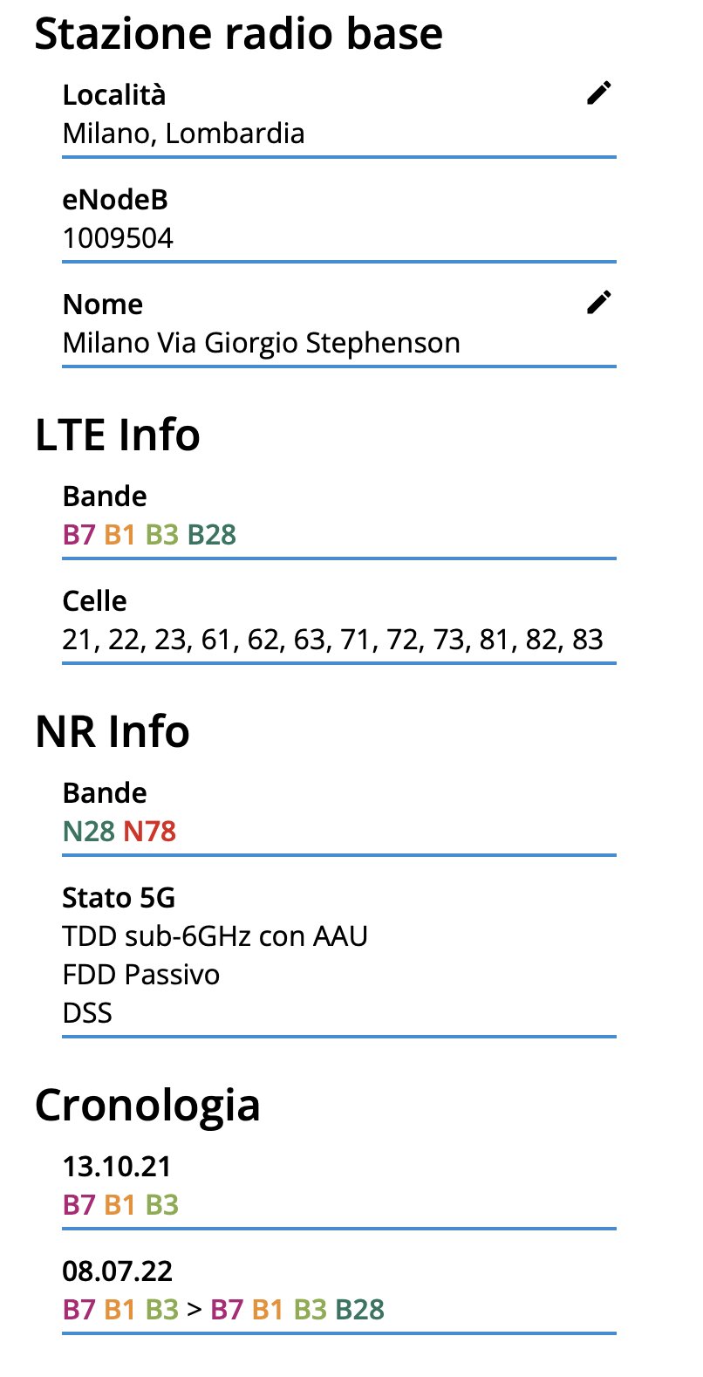The image size is (703, 1377).
Task: Click the name Milano Via Giorgio Stephenson
Action: pyautogui.click(x=261, y=343)
